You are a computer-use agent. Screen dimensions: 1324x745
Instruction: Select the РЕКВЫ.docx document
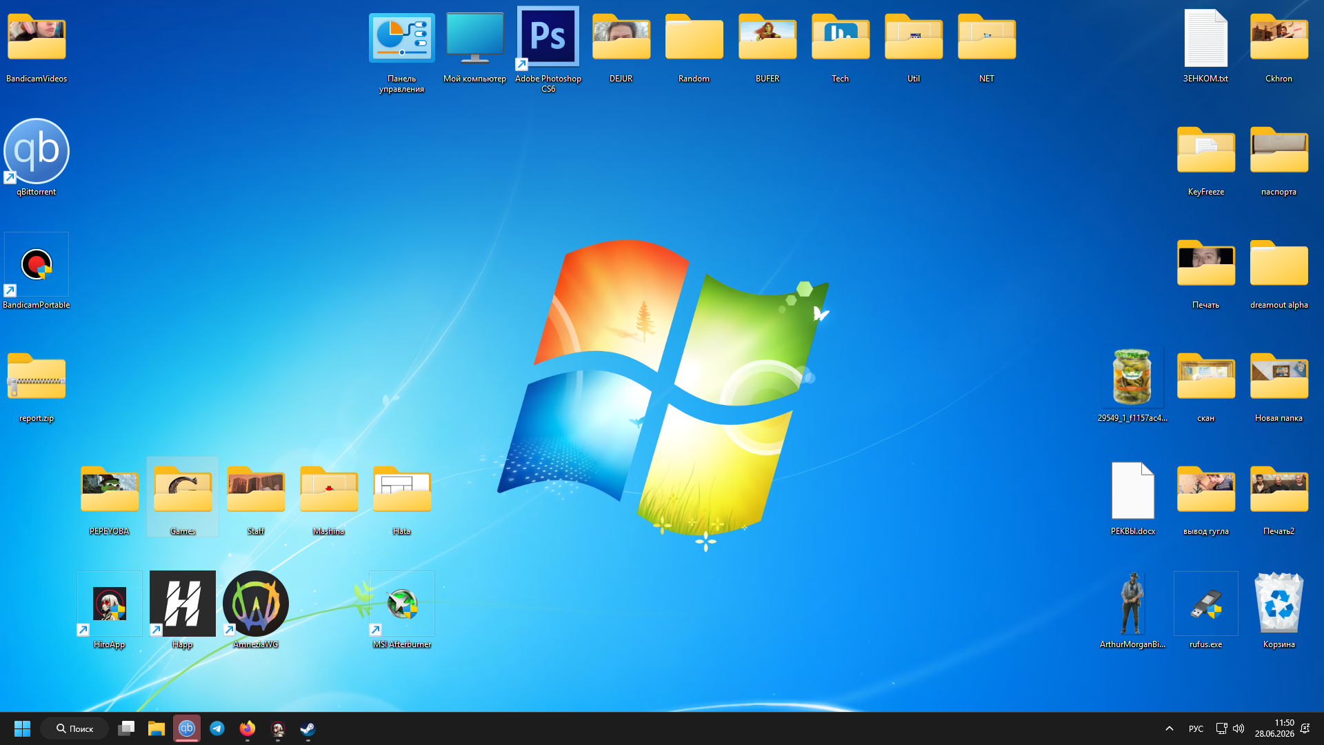(x=1133, y=498)
